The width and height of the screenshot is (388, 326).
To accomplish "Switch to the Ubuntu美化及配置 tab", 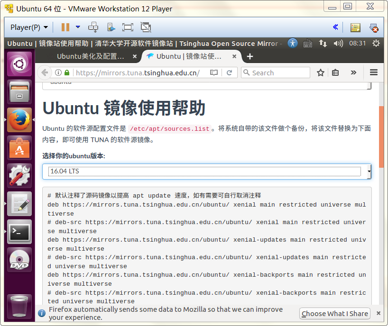I will 91,56.
